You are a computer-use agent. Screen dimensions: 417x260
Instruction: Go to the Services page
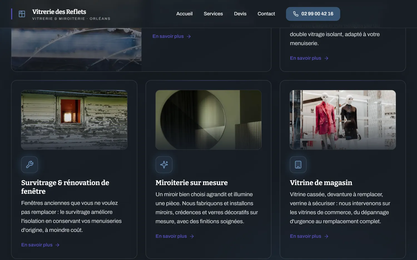[x=213, y=14]
